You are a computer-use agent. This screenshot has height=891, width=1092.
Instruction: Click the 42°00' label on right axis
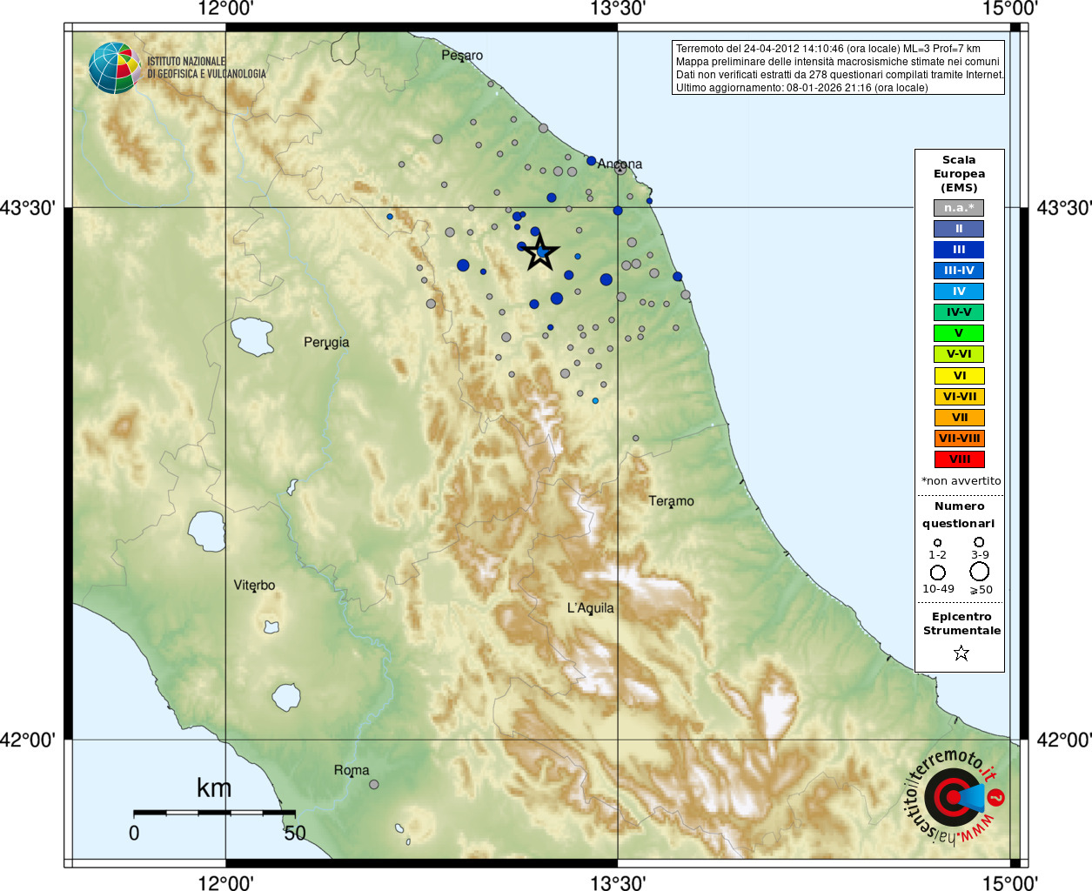tap(1064, 740)
